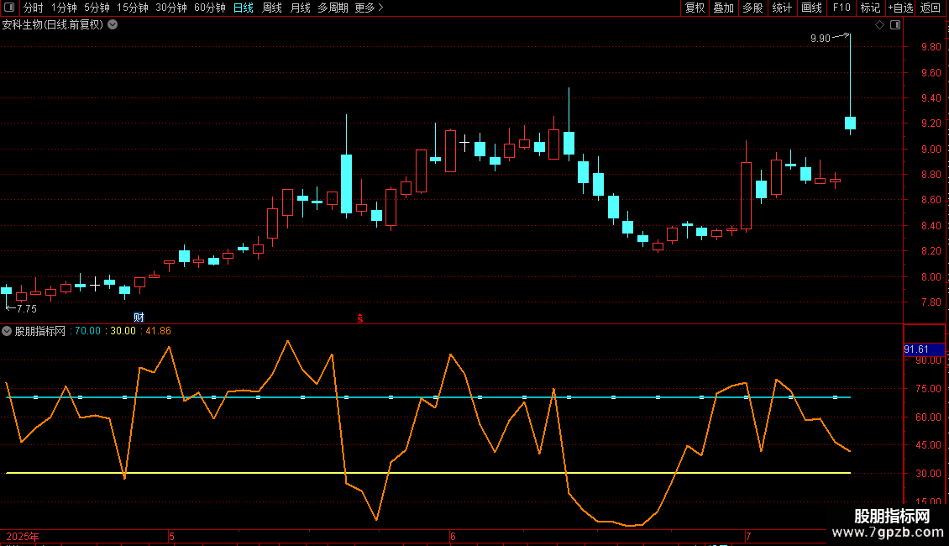Click the 75.00 indicator axis label
The height and width of the screenshot is (546, 949).
point(928,389)
